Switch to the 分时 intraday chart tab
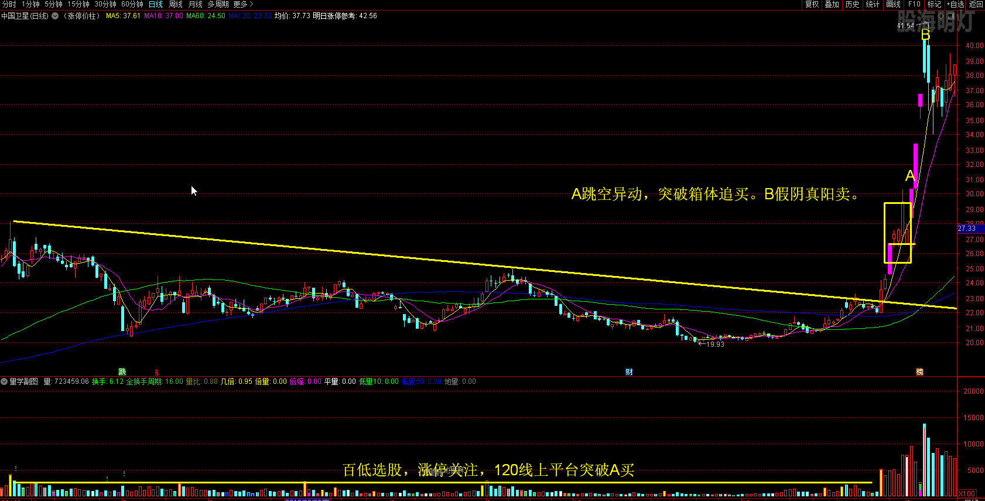The width and height of the screenshot is (985, 501). [9, 4]
